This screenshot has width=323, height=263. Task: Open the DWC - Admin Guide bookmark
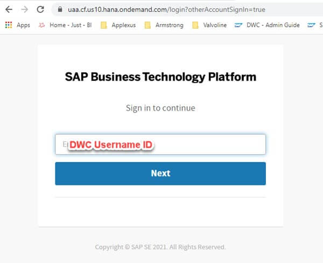tap(267, 25)
